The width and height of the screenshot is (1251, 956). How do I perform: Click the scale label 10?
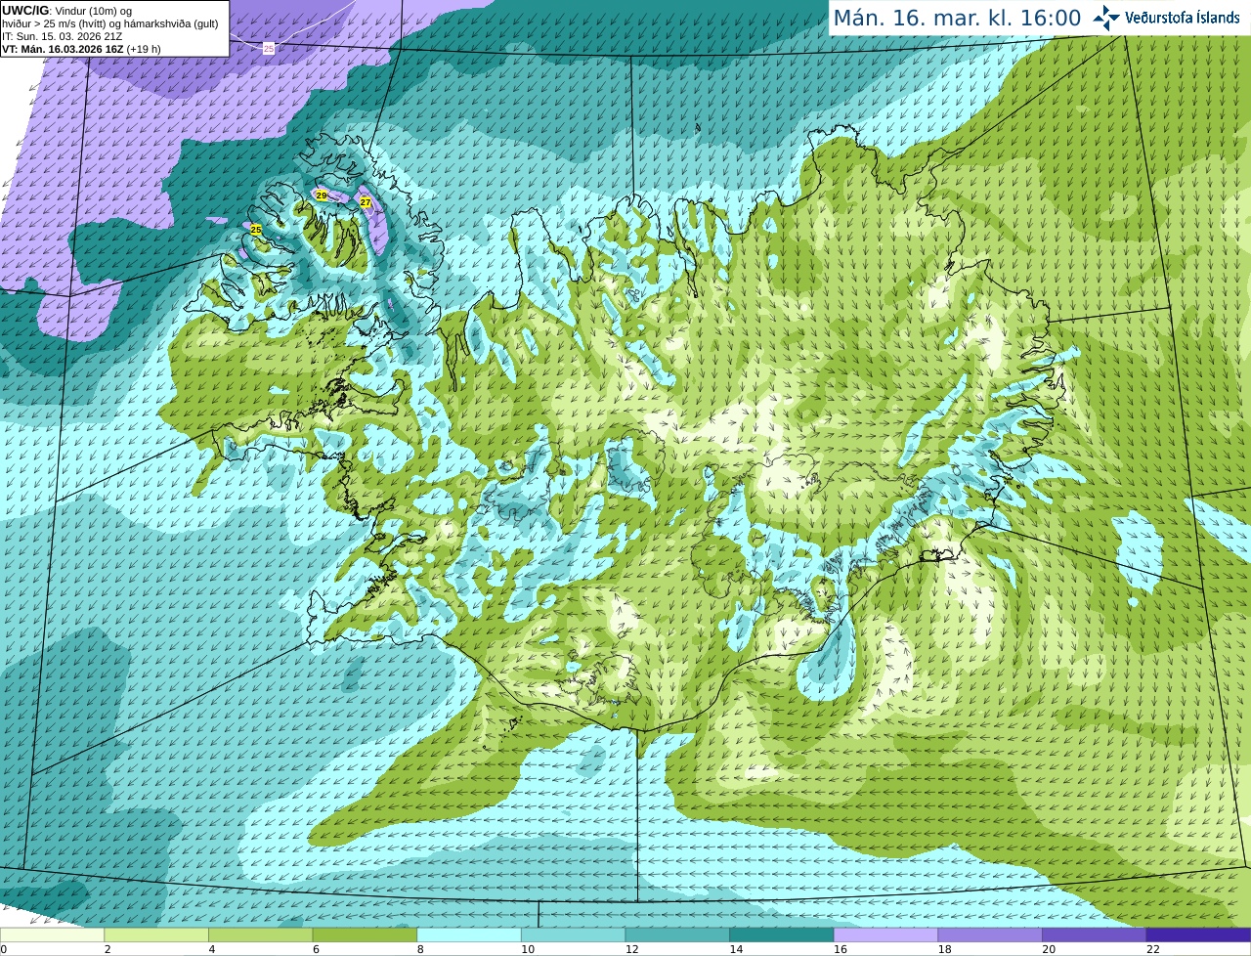(x=528, y=949)
